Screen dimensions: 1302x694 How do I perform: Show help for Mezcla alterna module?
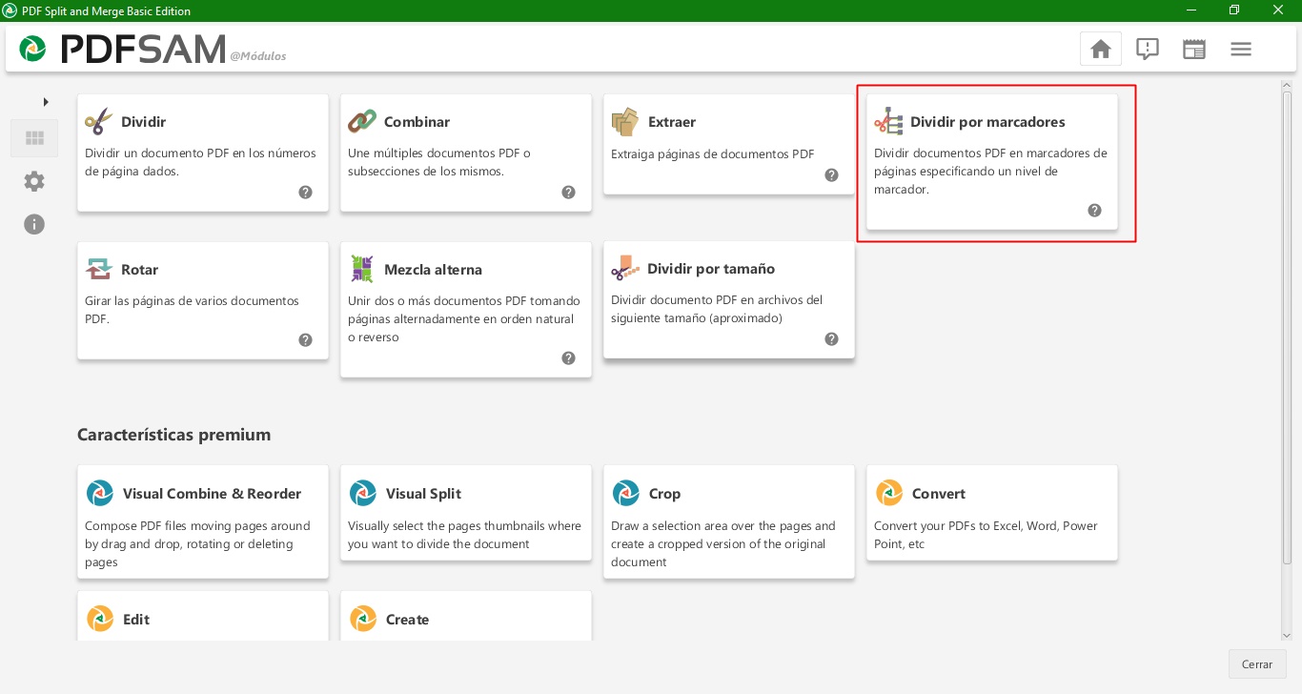568,357
